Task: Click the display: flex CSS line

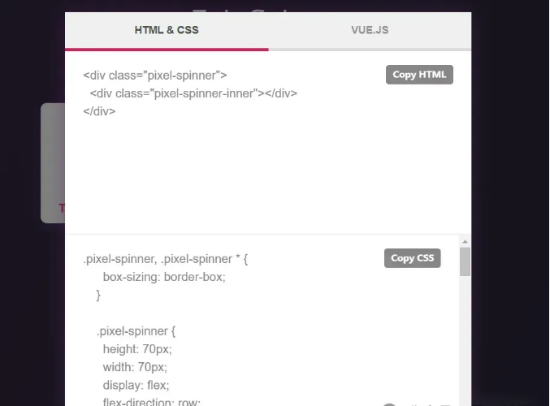Action: point(136,386)
